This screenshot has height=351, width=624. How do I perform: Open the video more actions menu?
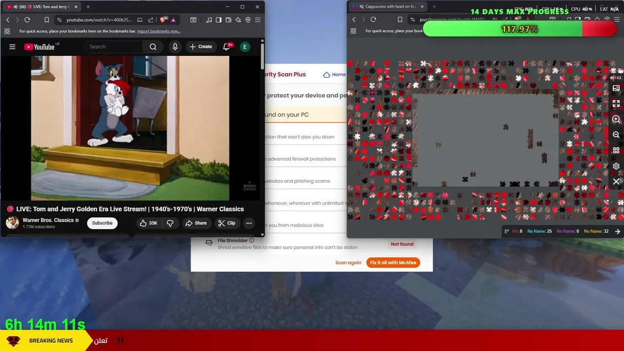(249, 223)
